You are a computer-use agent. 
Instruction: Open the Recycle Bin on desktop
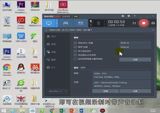click(x=7, y=21)
